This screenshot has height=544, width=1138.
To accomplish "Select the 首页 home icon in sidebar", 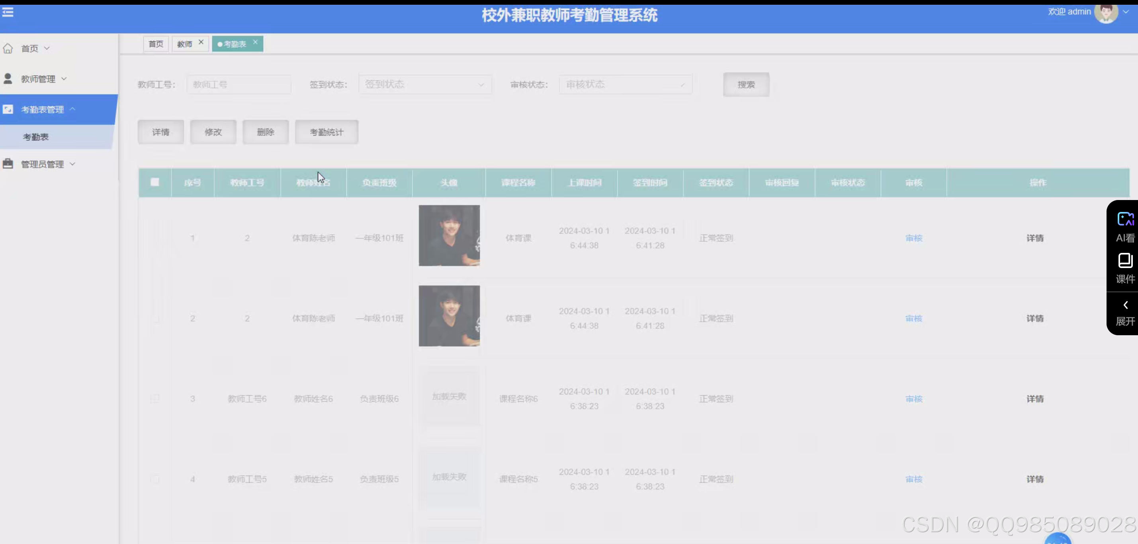I will point(8,48).
